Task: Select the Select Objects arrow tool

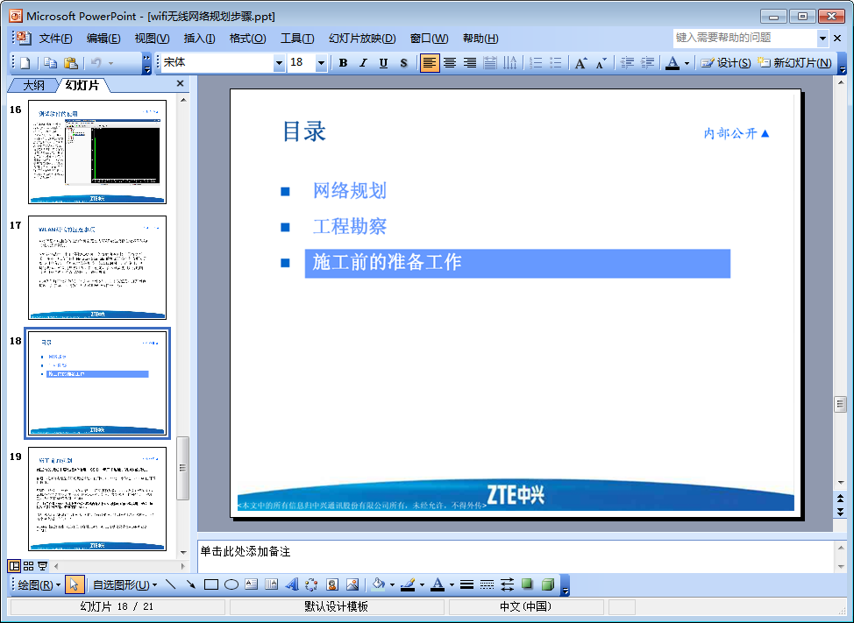Action: 74,585
